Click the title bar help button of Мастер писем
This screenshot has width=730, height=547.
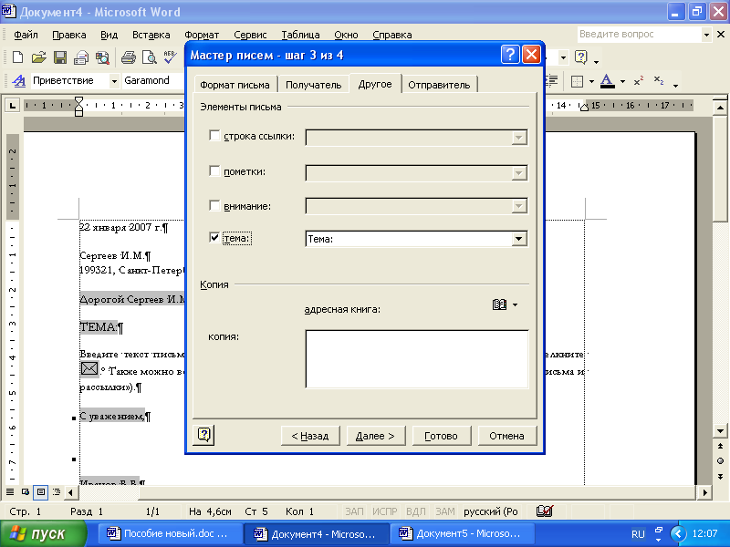510,55
